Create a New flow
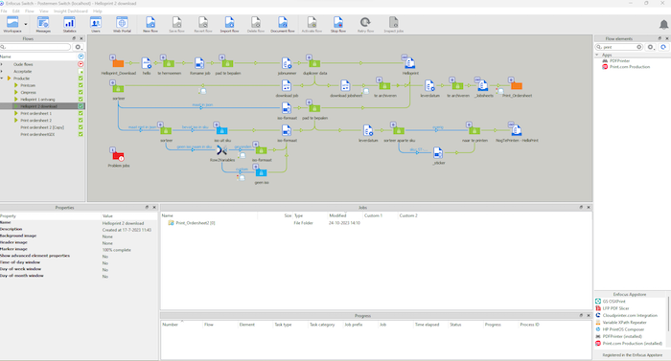The image size is (671, 361). pyautogui.click(x=150, y=24)
